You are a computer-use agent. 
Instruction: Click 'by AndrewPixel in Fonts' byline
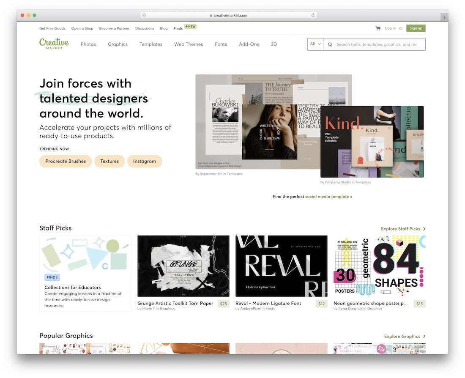coord(255,309)
